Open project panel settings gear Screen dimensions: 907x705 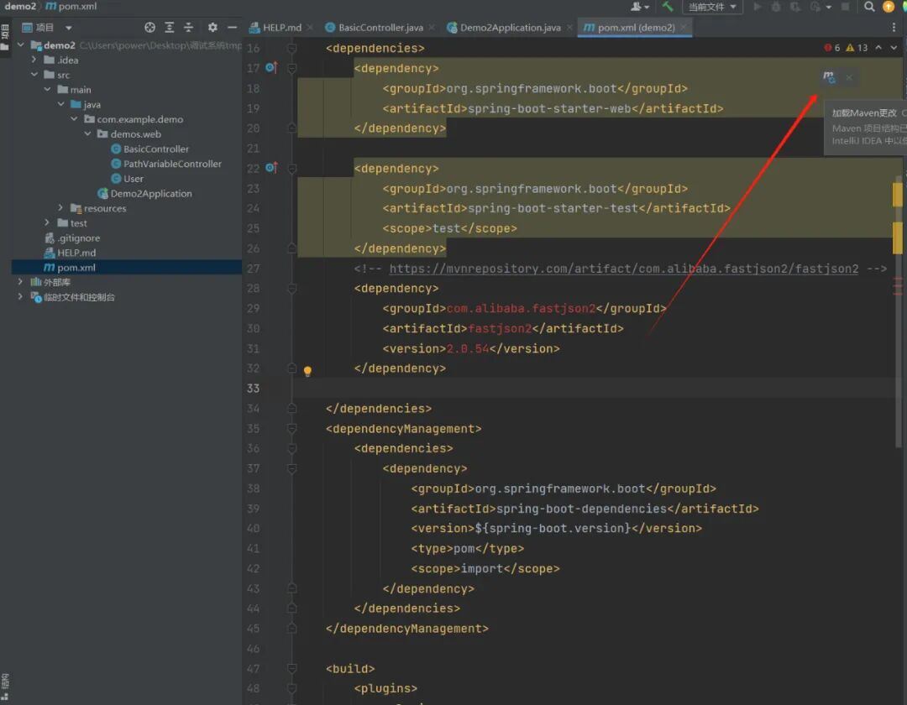coord(212,28)
